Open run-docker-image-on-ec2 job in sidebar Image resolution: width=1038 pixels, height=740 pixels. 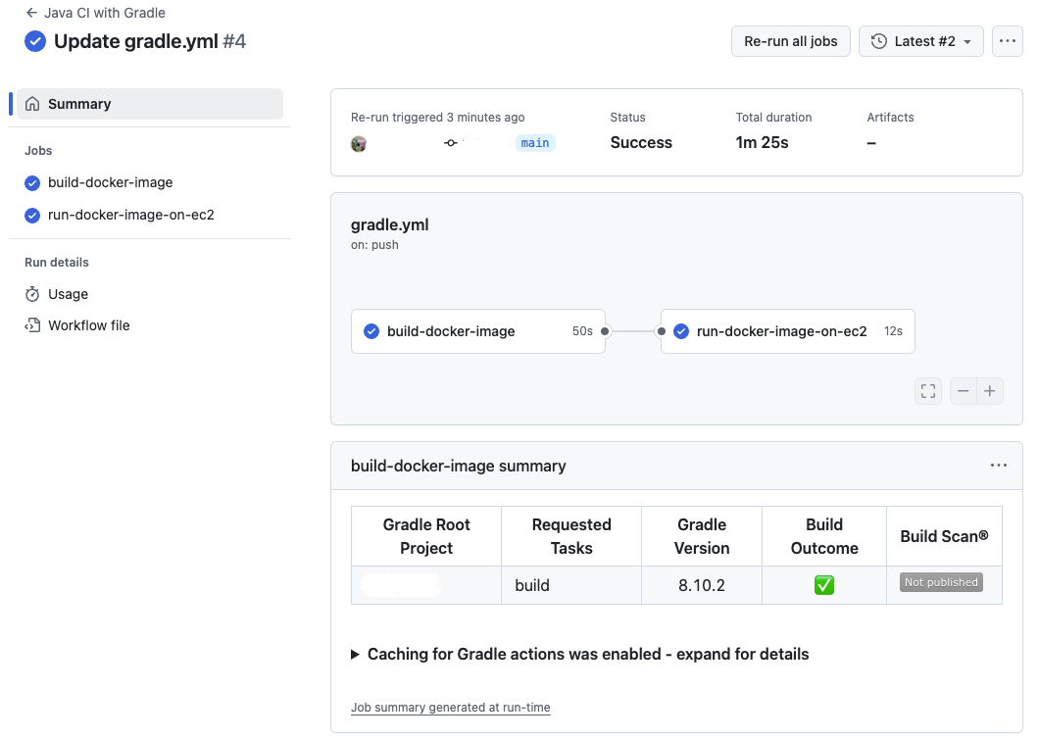130,215
